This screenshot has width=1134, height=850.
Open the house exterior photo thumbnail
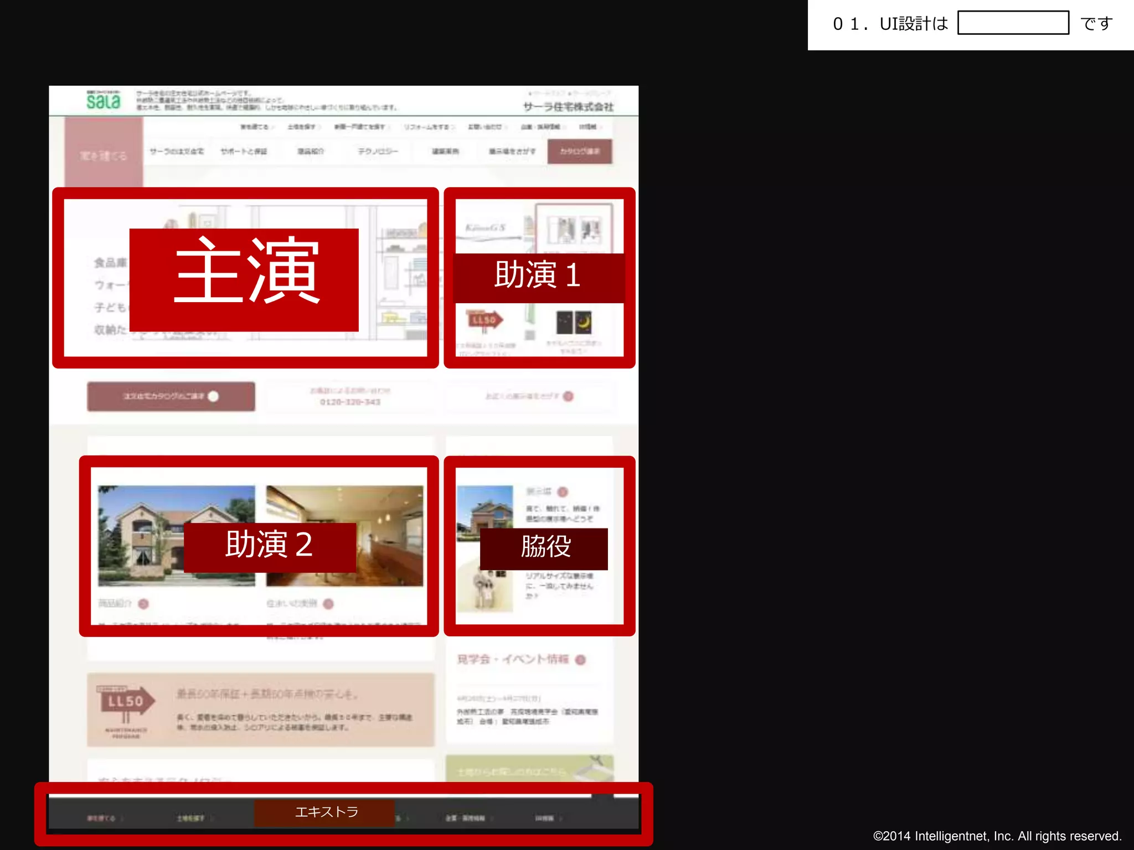pyautogui.click(x=177, y=535)
